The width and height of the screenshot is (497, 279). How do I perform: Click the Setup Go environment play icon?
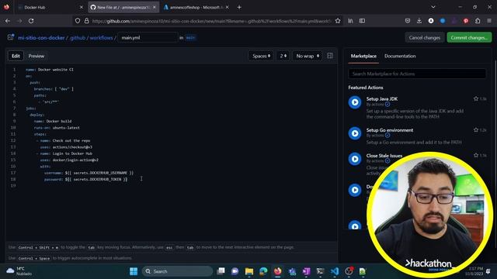pos(355,133)
